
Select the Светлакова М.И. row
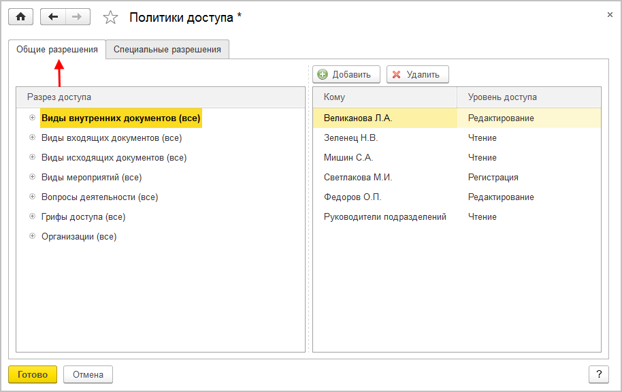[358, 178]
